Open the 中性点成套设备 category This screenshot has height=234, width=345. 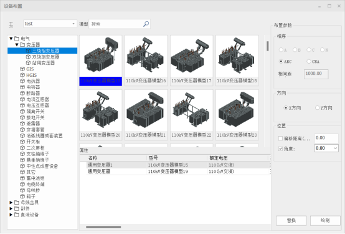(x=39, y=166)
